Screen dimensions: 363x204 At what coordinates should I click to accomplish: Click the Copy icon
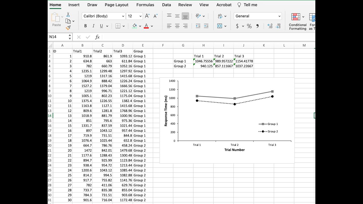tap(68, 21)
